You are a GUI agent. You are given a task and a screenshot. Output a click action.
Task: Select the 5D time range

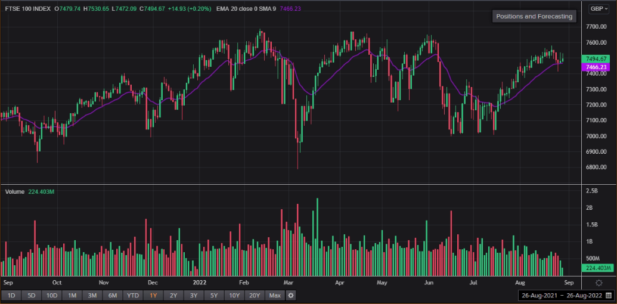click(32, 295)
